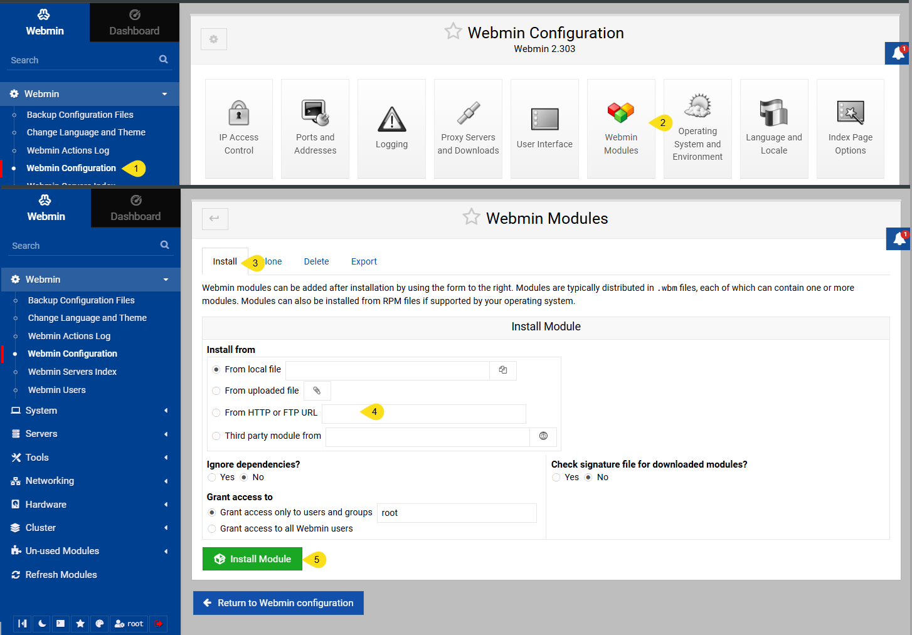Collapse sidebar using the bottom toolbar icon
The height and width of the screenshot is (635, 912).
[x=23, y=624]
